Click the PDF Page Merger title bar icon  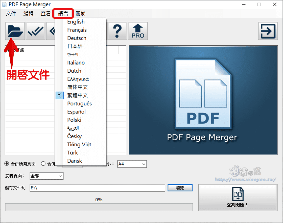[x=4, y=5]
